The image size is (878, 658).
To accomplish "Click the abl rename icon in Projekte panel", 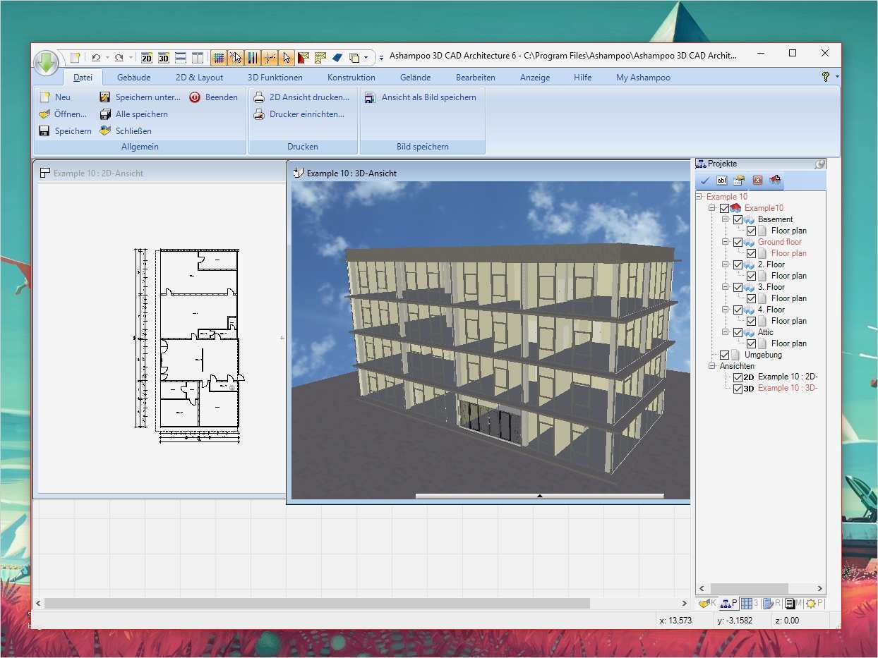I will (x=721, y=181).
